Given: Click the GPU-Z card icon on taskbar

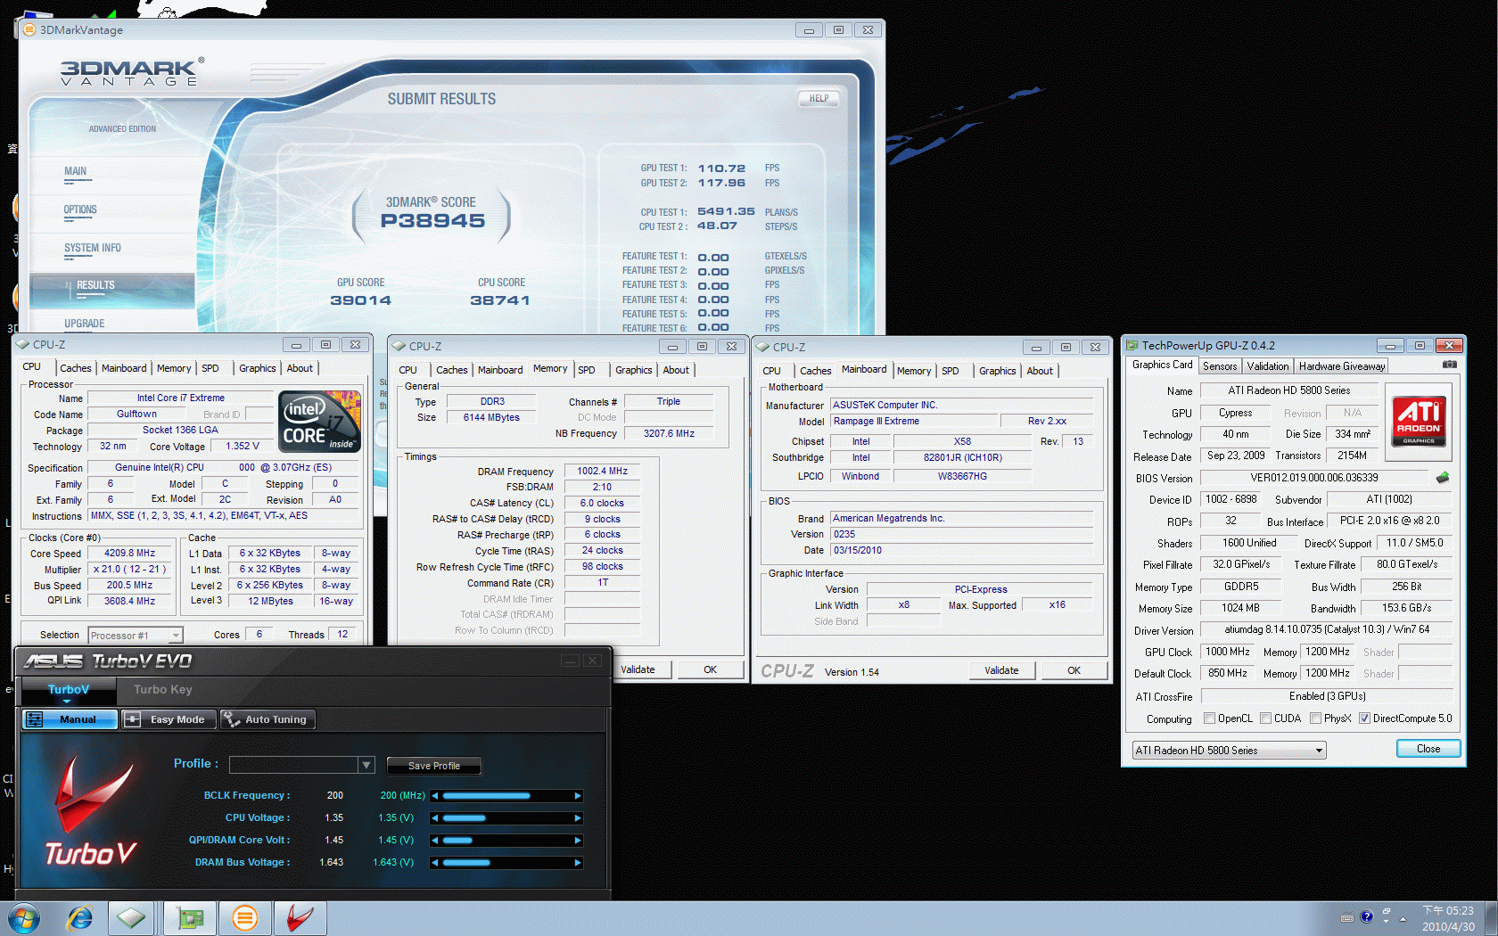Looking at the screenshot, I should click(190, 918).
